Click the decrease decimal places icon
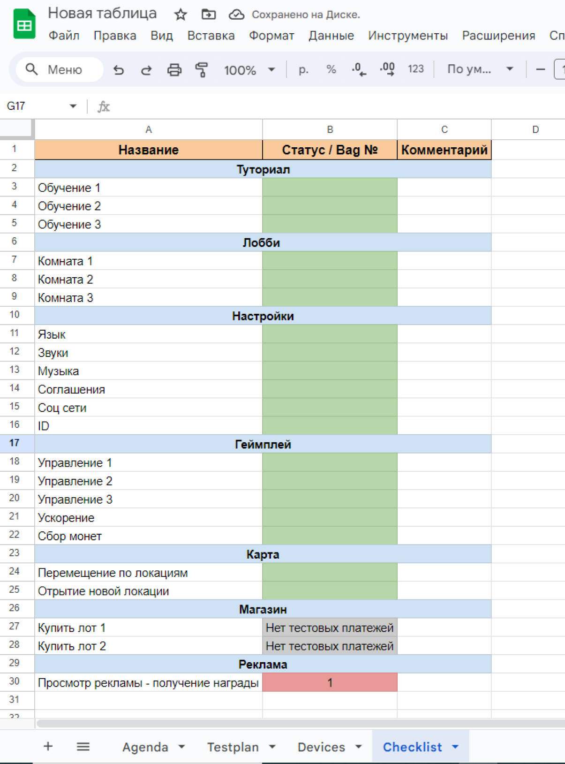 [359, 70]
